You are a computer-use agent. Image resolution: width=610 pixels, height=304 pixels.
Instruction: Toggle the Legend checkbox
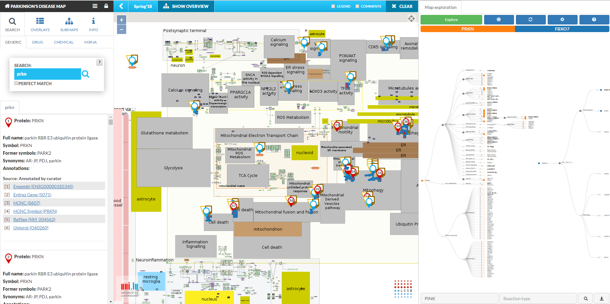333,6
